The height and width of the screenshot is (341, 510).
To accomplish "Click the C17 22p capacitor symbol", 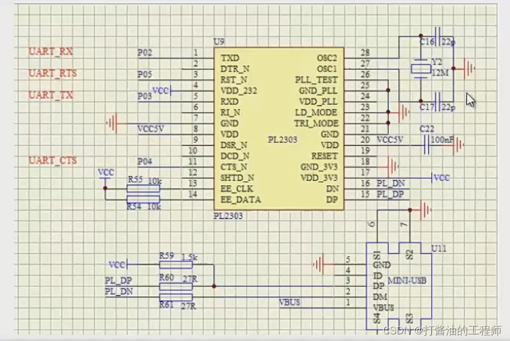I will pyautogui.click(x=438, y=102).
